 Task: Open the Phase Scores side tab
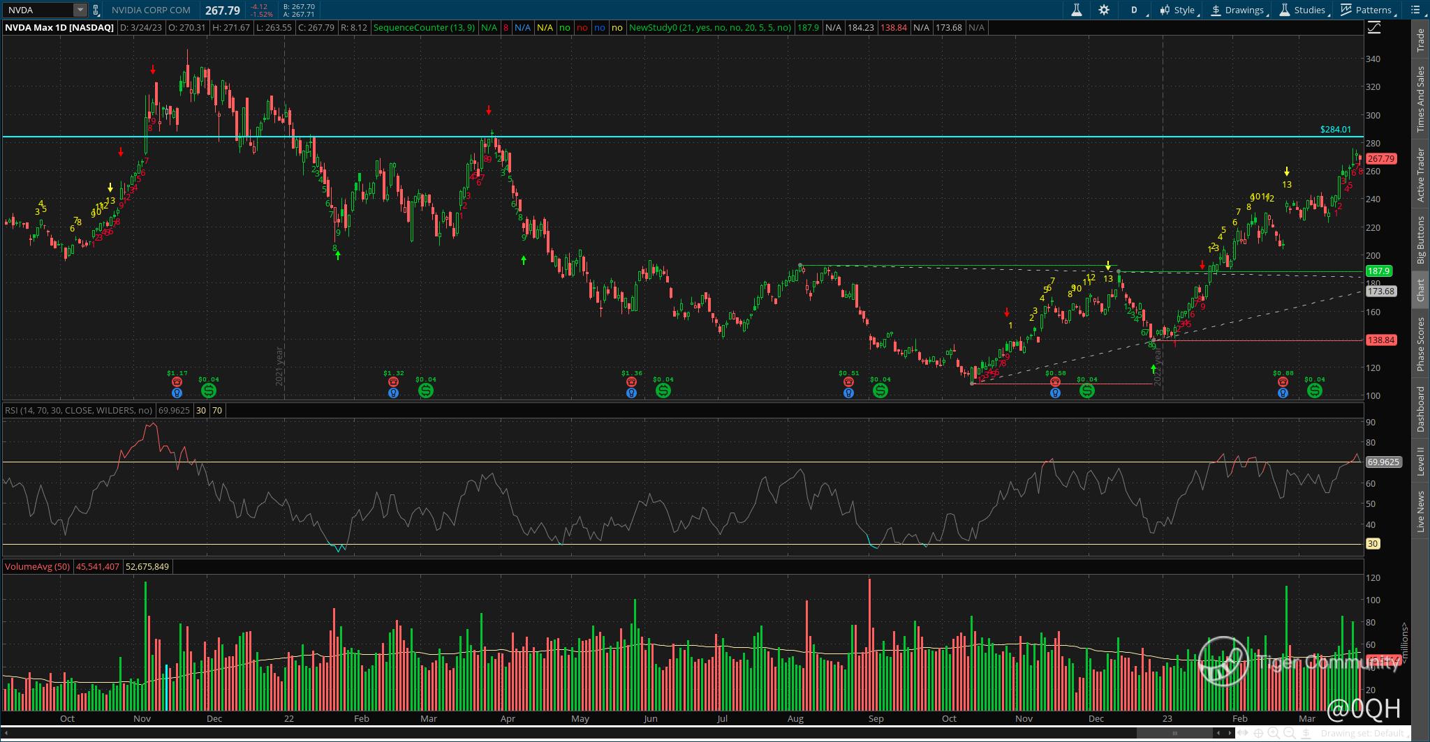click(1420, 344)
